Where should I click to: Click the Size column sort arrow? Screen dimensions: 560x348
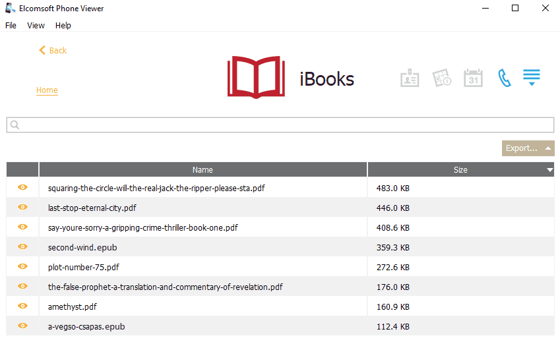(549, 170)
